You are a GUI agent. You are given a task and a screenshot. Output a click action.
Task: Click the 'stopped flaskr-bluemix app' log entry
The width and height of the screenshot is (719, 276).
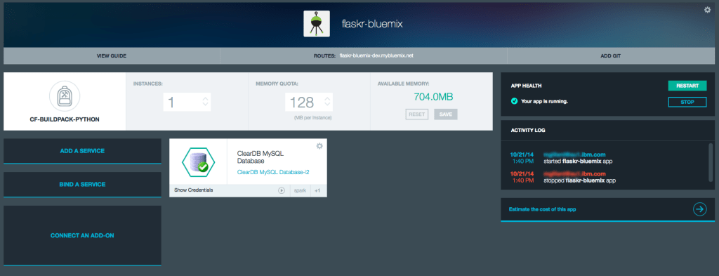579,180
